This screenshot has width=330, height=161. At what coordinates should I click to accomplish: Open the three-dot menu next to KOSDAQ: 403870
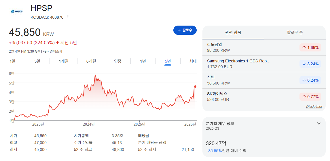click(68, 17)
